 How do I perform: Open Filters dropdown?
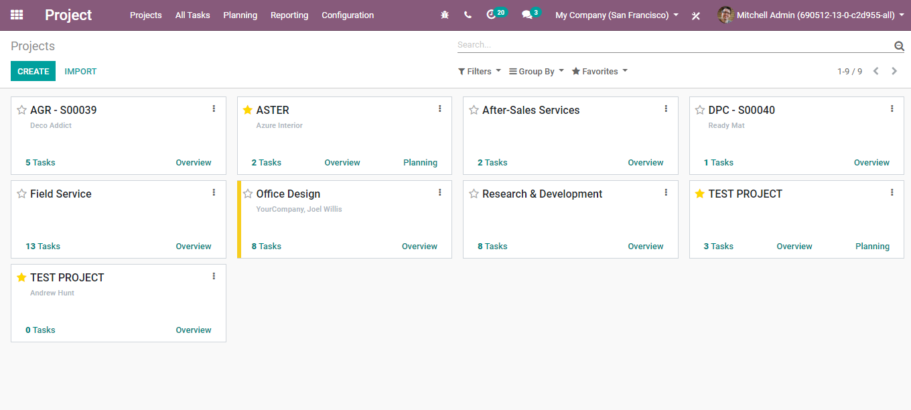(x=479, y=71)
